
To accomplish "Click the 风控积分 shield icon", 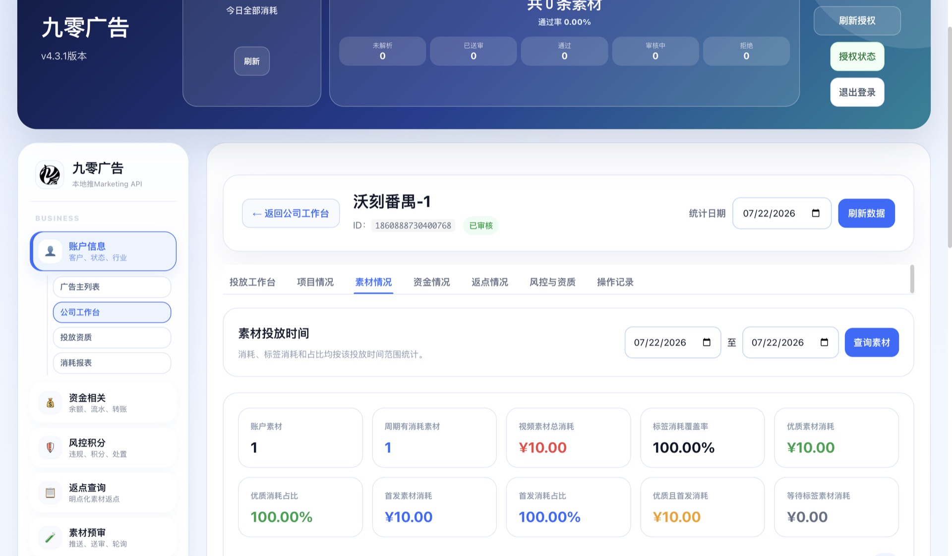I will 50,448.
